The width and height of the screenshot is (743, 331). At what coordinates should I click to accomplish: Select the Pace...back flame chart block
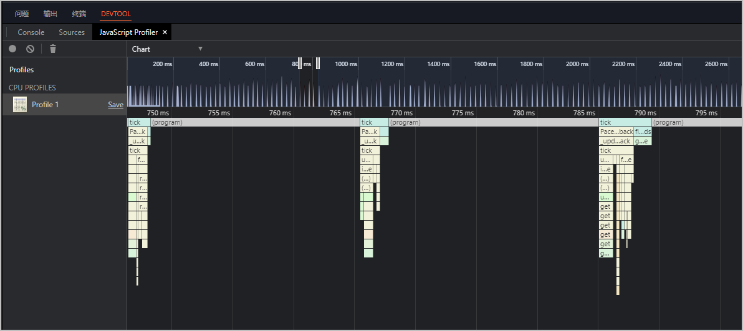point(616,132)
